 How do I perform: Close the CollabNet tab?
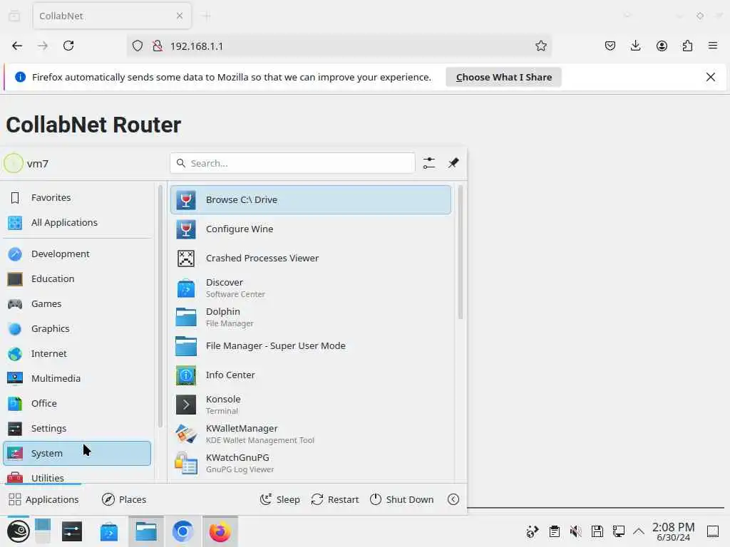(x=180, y=16)
